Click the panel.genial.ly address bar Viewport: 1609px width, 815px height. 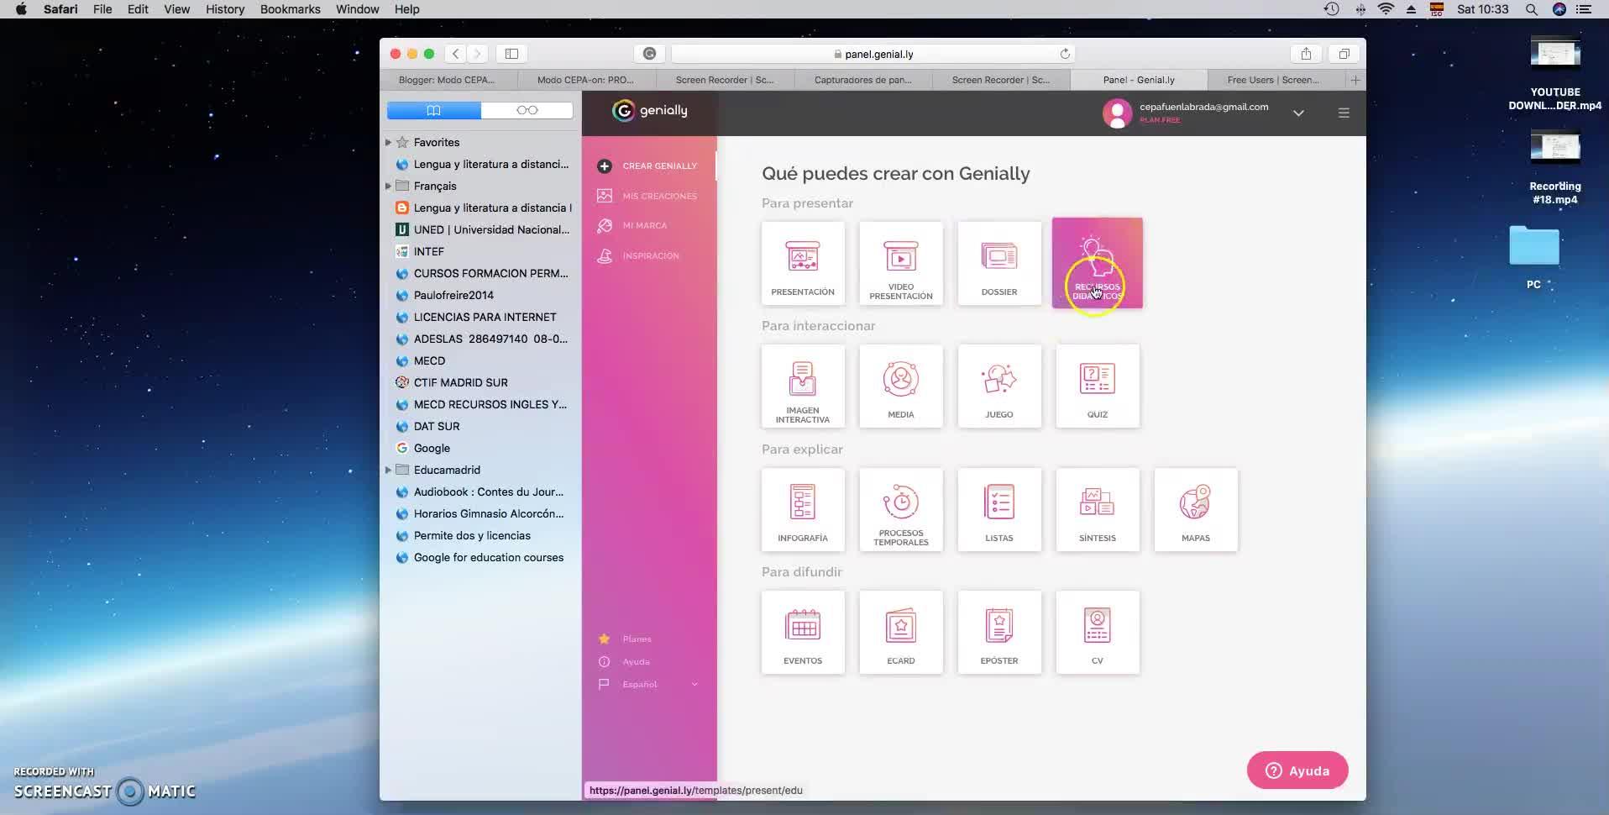873,54
